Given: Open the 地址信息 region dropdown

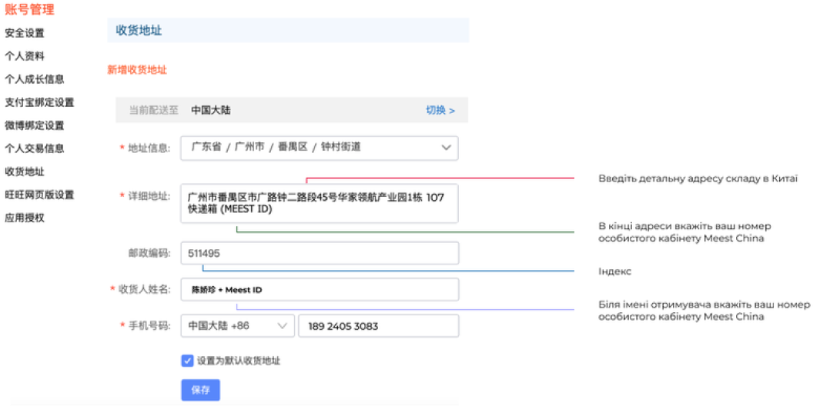Looking at the screenshot, I should 320,148.
